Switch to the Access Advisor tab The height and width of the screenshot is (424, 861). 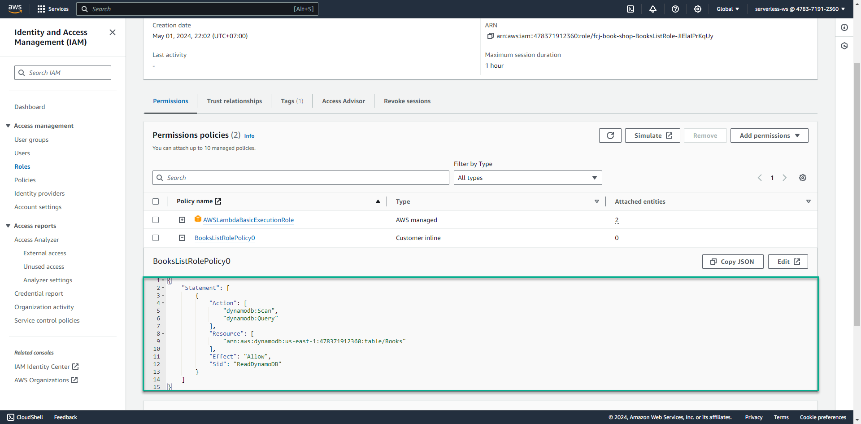344,101
